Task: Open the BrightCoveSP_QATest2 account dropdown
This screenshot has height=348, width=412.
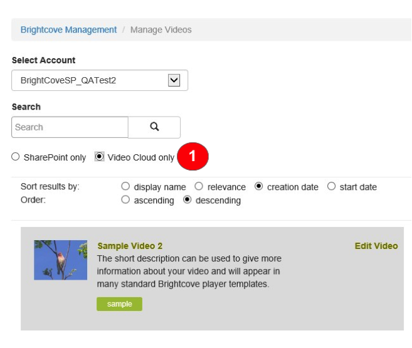Action: 99,80
